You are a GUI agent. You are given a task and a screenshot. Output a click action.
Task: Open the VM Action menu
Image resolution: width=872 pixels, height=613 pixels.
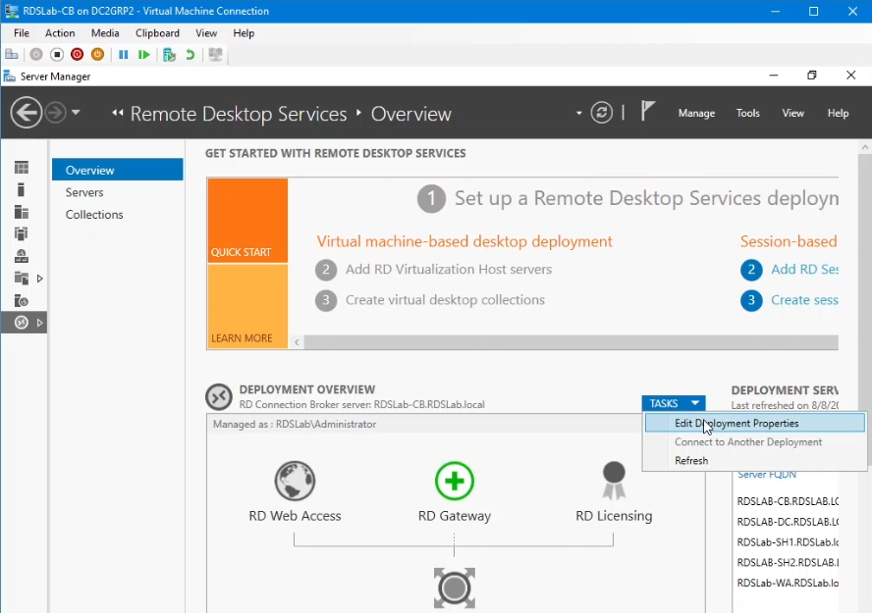click(x=60, y=33)
